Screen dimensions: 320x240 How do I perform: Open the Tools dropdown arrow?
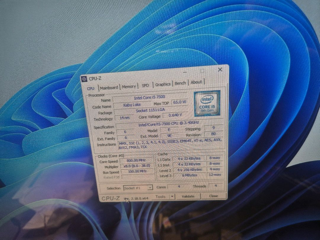point(172,196)
